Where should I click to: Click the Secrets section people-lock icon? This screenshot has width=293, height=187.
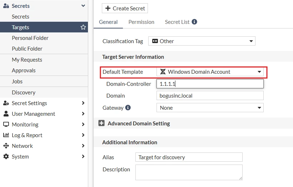pos(6,6)
